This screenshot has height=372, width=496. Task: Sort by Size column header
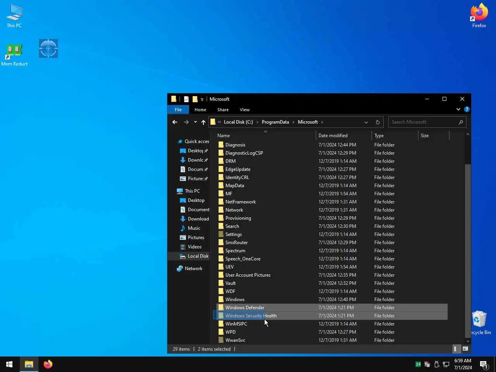[x=434, y=136]
